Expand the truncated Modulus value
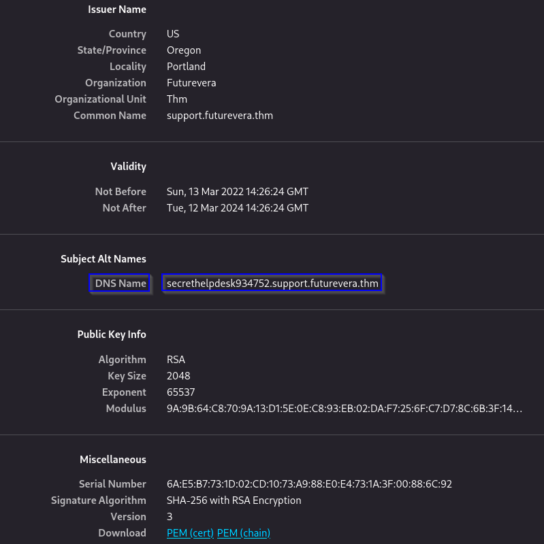Image resolution: width=544 pixels, height=544 pixels. click(x=344, y=409)
